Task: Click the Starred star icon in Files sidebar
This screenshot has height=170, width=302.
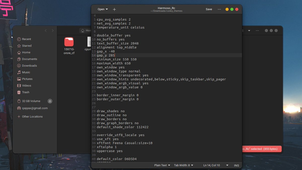Action: pos(19,46)
